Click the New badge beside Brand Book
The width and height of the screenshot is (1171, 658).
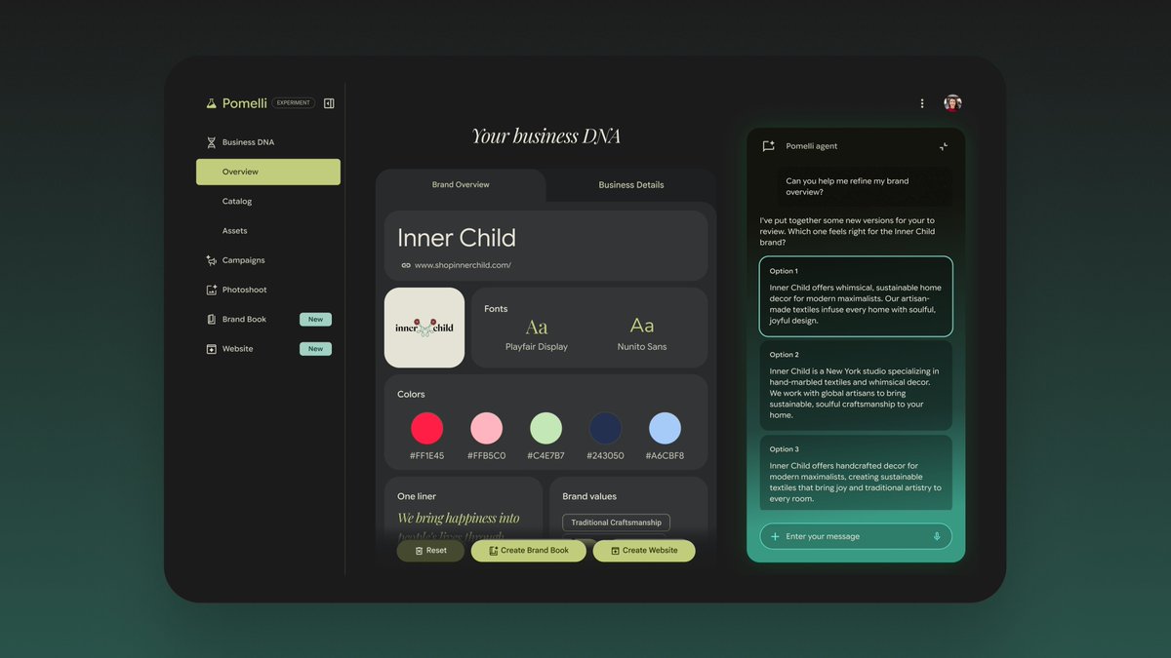(x=315, y=319)
